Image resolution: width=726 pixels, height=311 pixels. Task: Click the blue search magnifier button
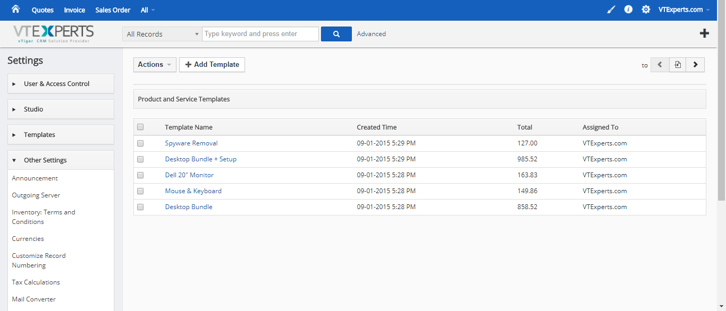tap(336, 34)
